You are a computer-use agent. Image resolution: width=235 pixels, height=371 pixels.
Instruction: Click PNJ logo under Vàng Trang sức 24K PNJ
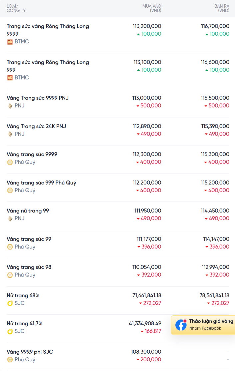pos(10,134)
